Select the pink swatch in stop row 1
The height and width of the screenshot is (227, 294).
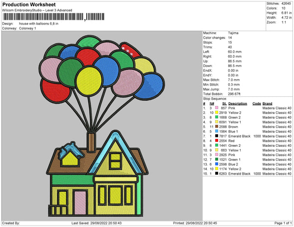[x=217, y=108]
